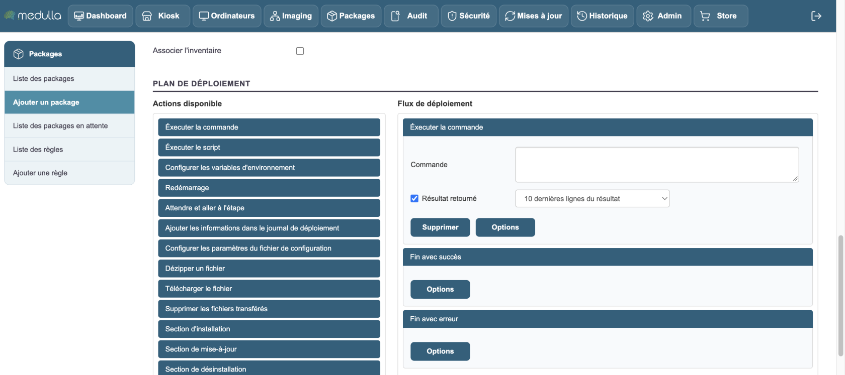This screenshot has height=375, width=845.
Task: Click the Kiosk storefront icon
Action: coord(147,16)
